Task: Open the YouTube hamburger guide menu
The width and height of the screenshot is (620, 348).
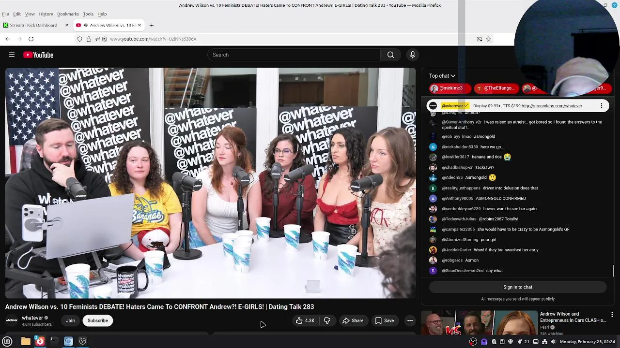Action: [x=12, y=55]
